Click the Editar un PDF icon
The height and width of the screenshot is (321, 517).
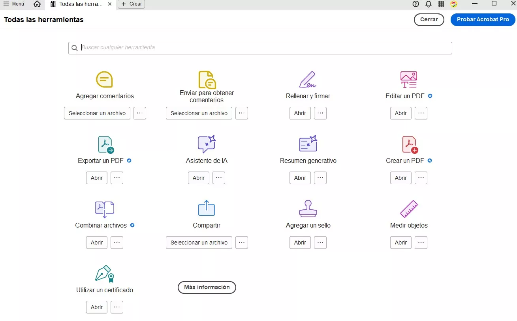tap(409, 79)
